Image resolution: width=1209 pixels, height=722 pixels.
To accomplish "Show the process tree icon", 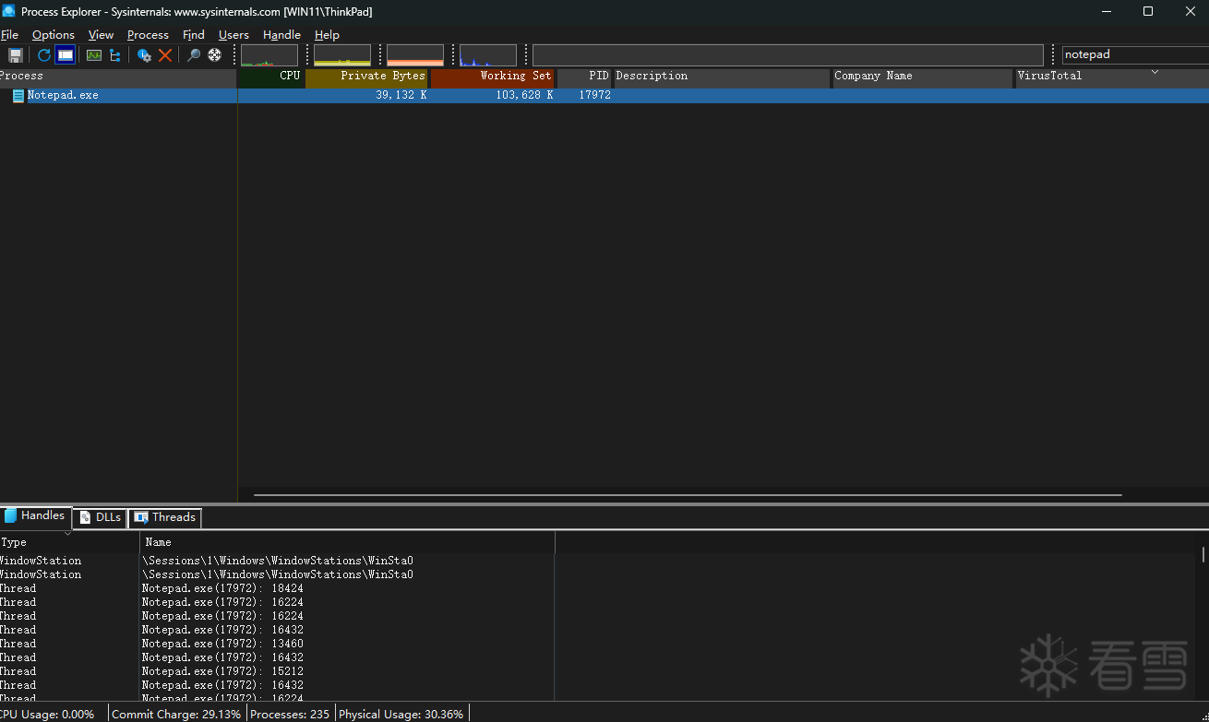I will [x=115, y=55].
